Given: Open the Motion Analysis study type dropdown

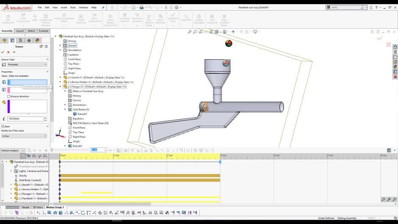Looking at the screenshot, I should pyautogui.click(x=12, y=150).
